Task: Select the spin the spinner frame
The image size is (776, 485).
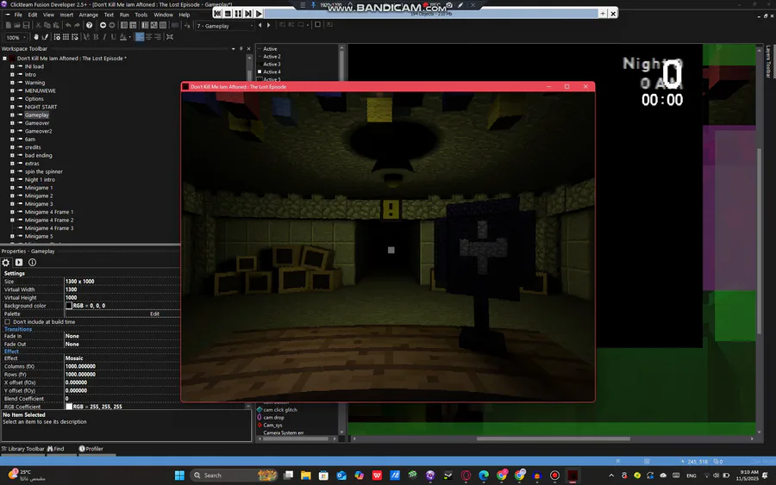Action: 44,171
